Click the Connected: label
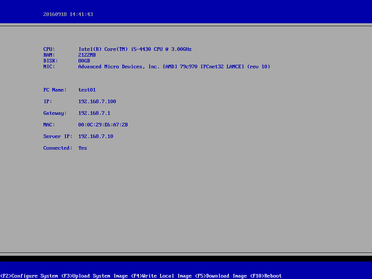Viewport: 372px width, 279px height. tap(58, 148)
